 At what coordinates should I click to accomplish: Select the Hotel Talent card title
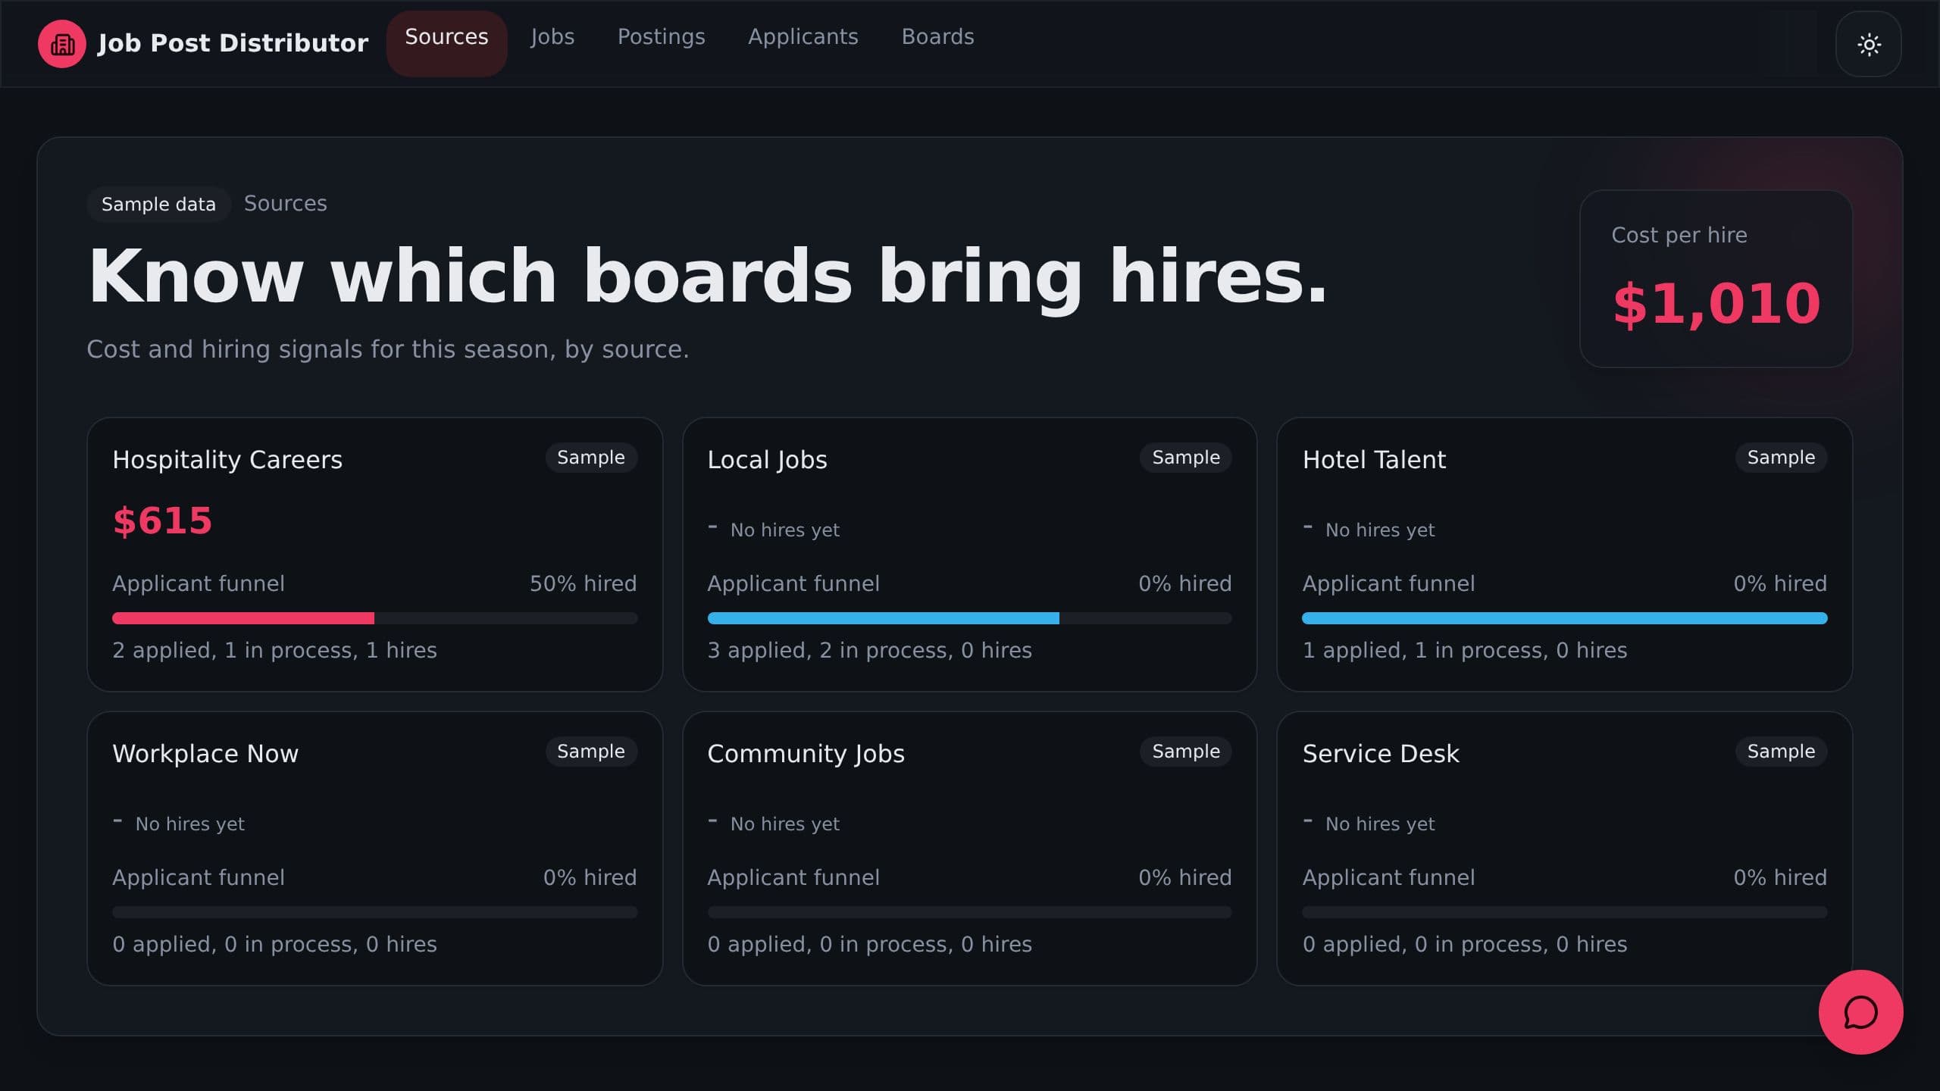click(x=1374, y=460)
